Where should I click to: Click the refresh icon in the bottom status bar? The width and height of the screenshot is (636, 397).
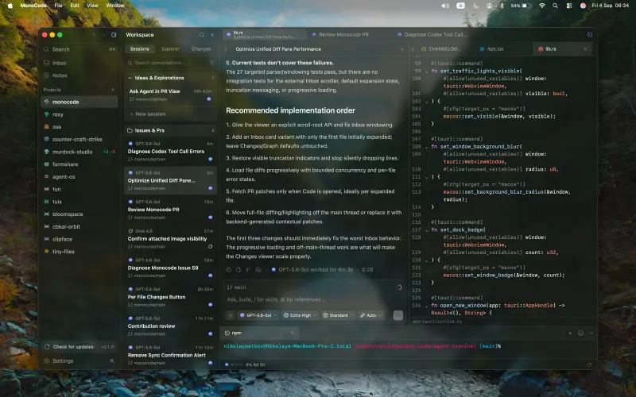(589, 364)
